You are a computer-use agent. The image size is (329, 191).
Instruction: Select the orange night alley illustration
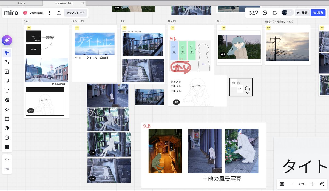(x=165, y=151)
